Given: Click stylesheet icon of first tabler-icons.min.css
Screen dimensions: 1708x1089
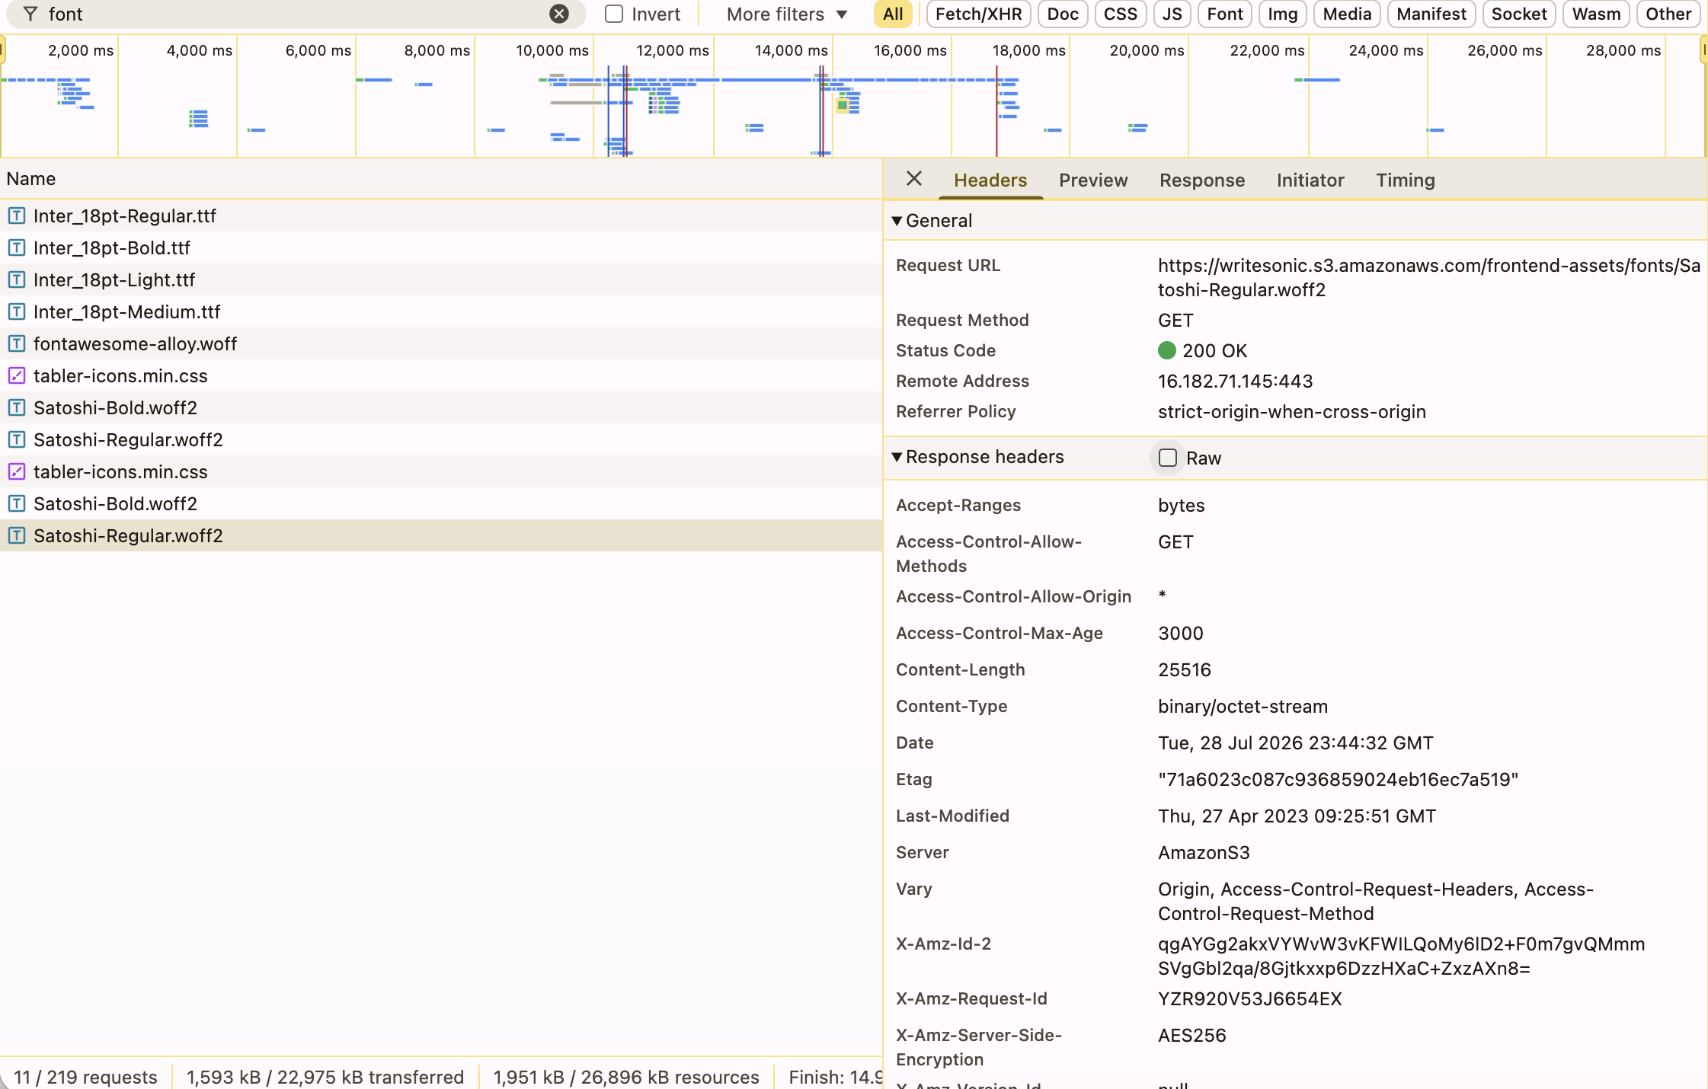Looking at the screenshot, I should pos(17,375).
